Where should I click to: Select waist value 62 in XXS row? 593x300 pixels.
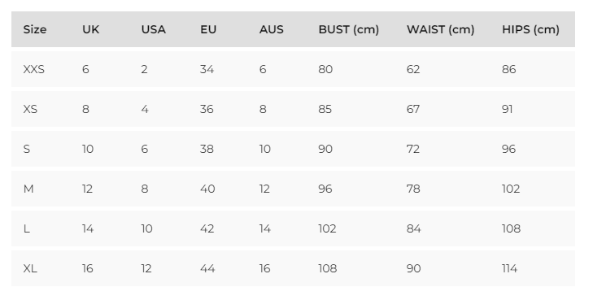(x=413, y=70)
